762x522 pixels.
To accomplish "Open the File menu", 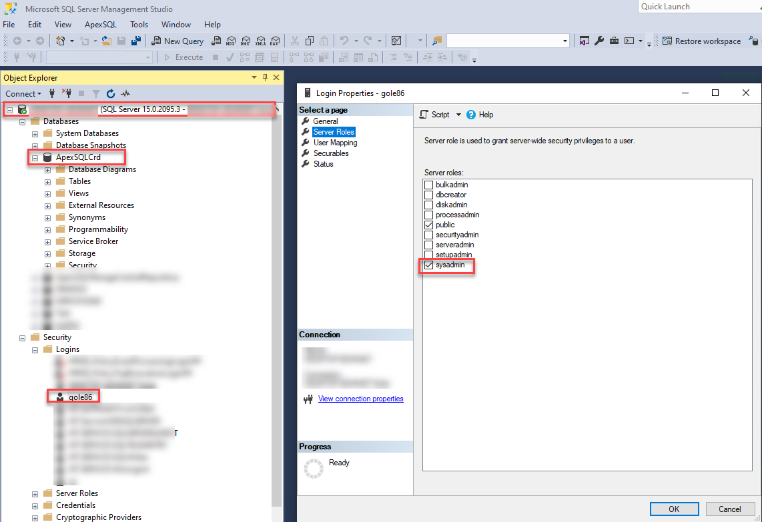I will [x=9, y=24].
